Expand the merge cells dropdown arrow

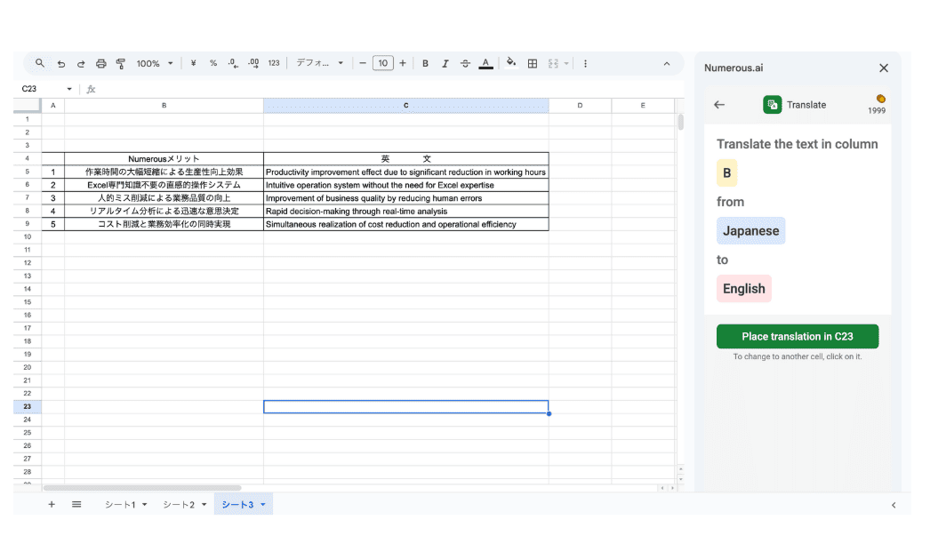[566, 63]
